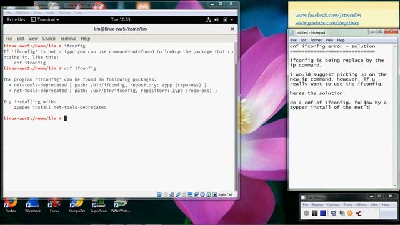Open the Terminal window View menu
This screenshot has height=225, width=400.
click(x=33, y=39)
